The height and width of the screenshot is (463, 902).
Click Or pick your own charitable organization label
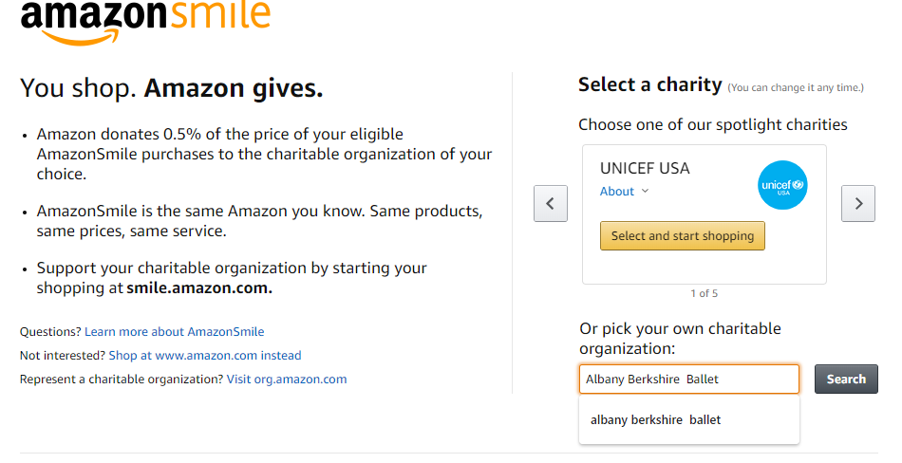click(x=680, y=339)
